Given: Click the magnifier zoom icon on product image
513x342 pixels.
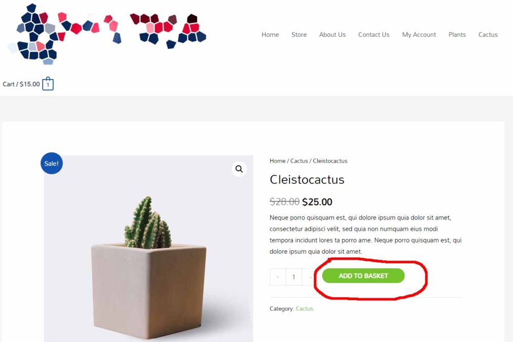Looking at the screenshot, I should 239,169.
